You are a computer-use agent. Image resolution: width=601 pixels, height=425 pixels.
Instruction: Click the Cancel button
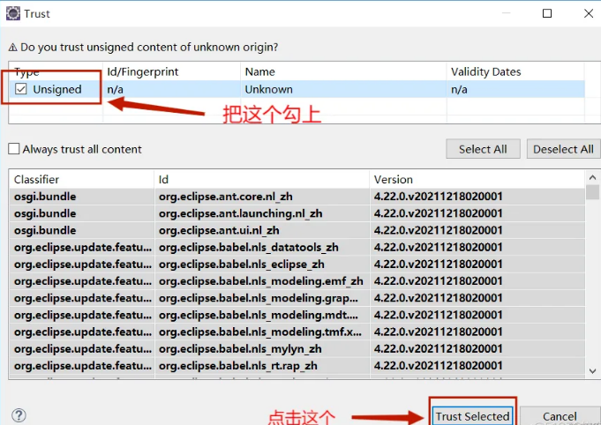(x=560, y=416)
